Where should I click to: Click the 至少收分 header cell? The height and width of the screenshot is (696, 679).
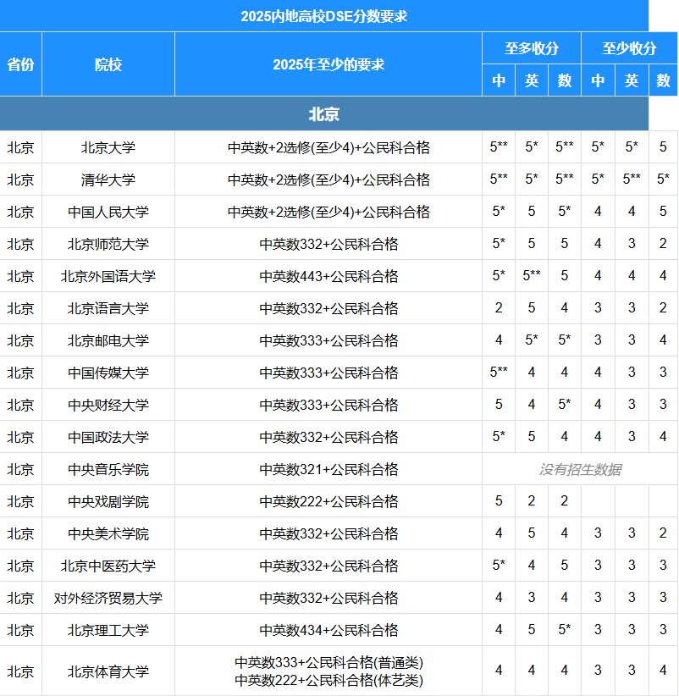[630, 47]
